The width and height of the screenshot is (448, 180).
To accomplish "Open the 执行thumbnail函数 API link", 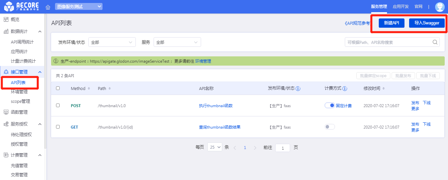I will [216, 106].
